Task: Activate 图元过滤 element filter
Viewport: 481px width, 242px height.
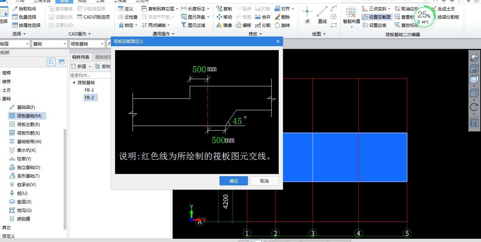Action: [193, 25]
